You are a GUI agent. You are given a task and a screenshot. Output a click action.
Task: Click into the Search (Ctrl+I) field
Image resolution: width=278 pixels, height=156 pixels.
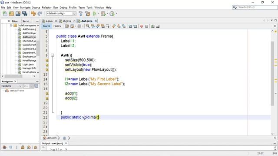257,7
